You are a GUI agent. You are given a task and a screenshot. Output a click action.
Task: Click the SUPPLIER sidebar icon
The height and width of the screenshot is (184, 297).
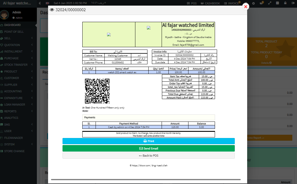(2, 85)
